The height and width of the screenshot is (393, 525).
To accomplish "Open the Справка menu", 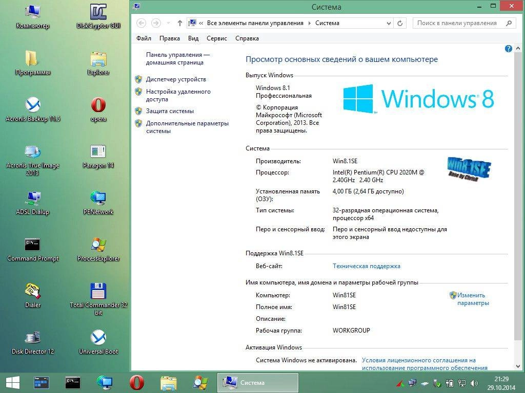I will [247, 38].
